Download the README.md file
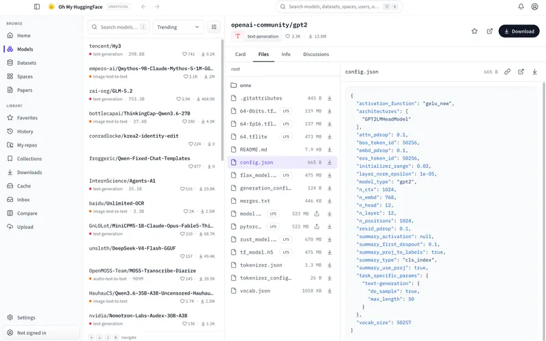The height and width of the screenshot is (341, 546). click(330, 149)
